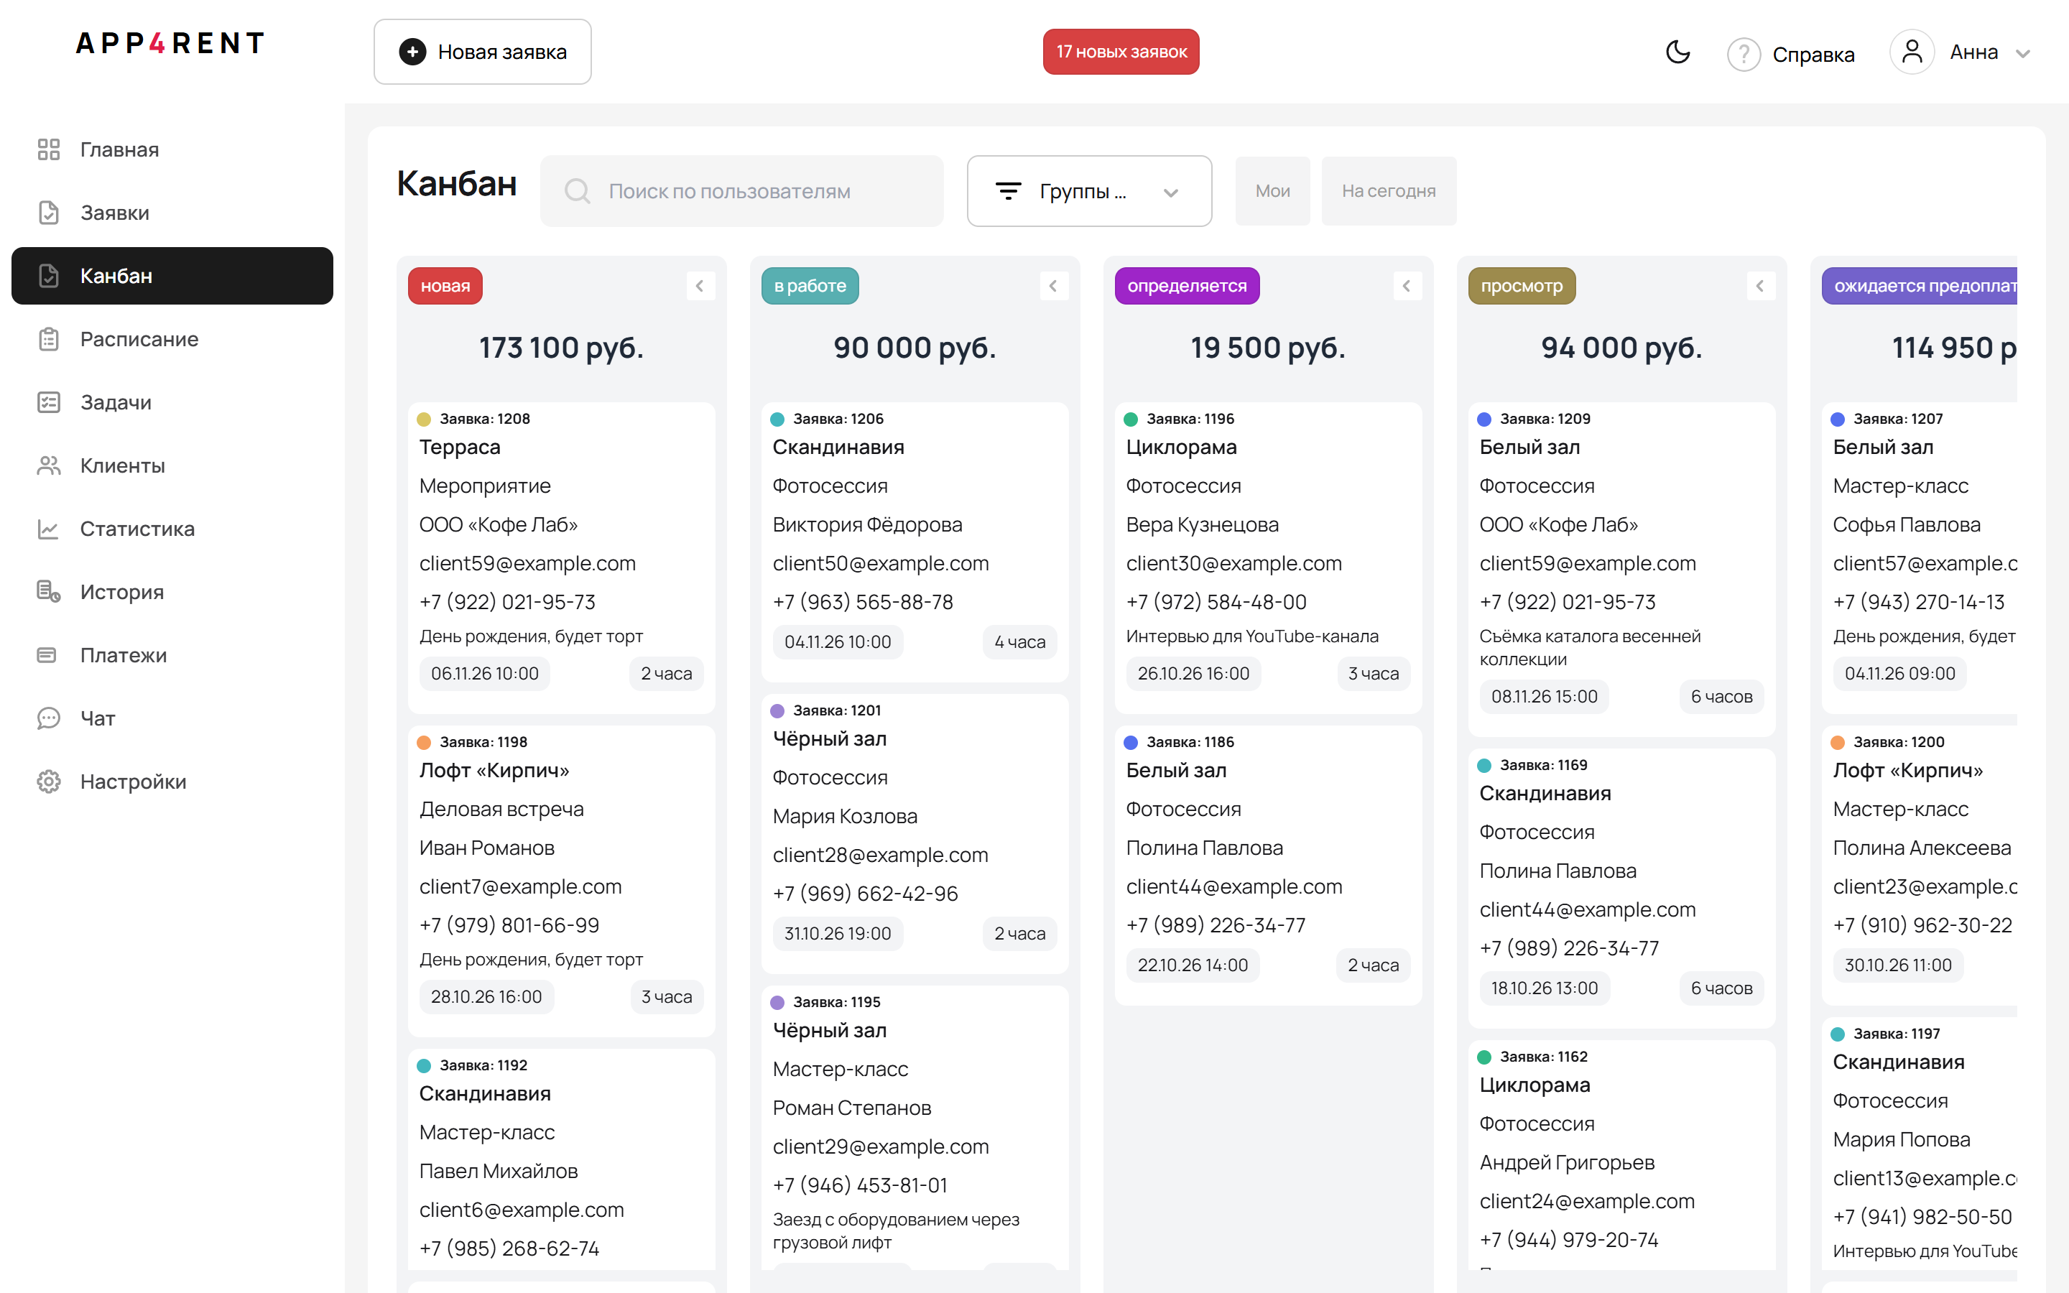Open card Заявка: 1196 Циклорама
The height and width of the screenshot is (1293, 2069).
pos(1268,557)
